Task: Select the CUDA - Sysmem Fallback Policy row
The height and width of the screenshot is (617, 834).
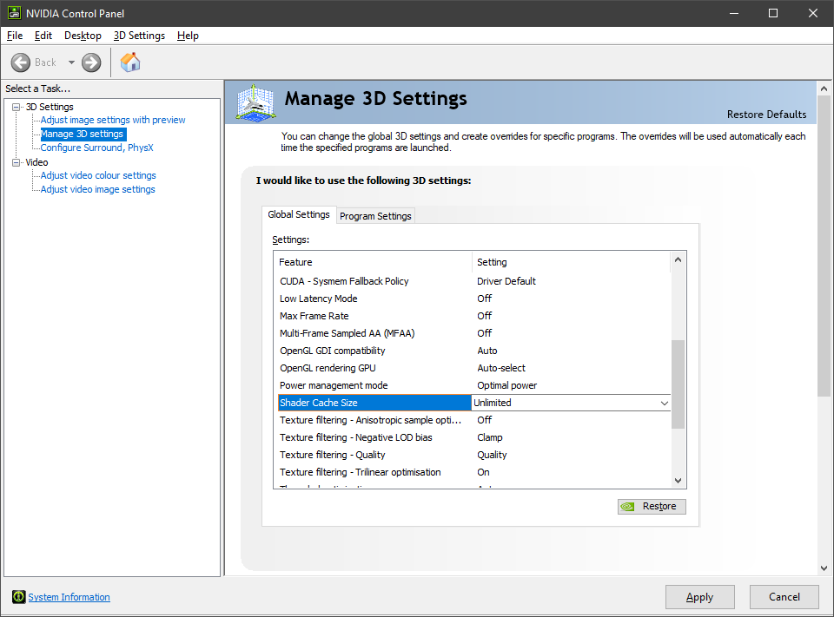Action: click(474, 281)
